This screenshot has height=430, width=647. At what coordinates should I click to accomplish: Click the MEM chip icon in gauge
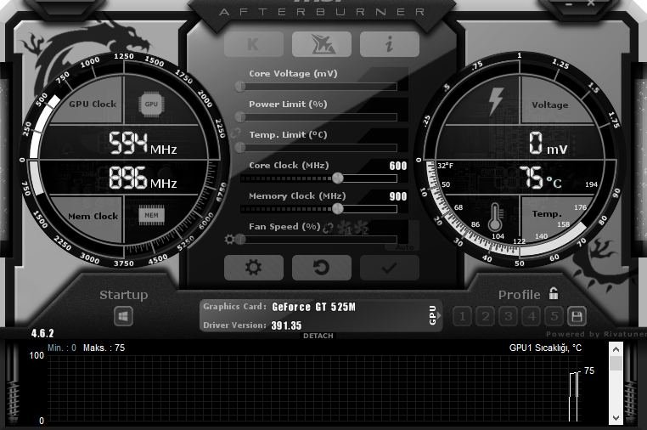tap(151, 215)
